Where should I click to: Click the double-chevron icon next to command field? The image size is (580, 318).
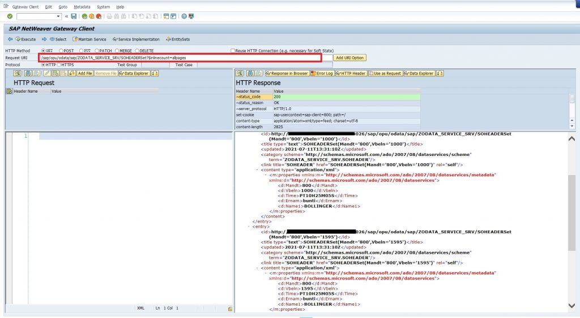coord(67,16)
